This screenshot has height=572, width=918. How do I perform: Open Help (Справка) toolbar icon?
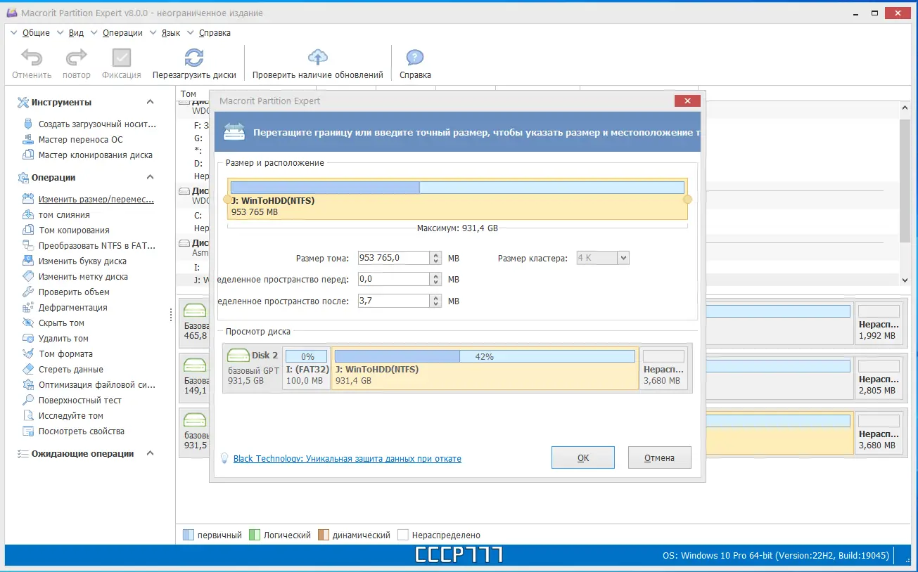pyautogui.click(x=415, y=58)
